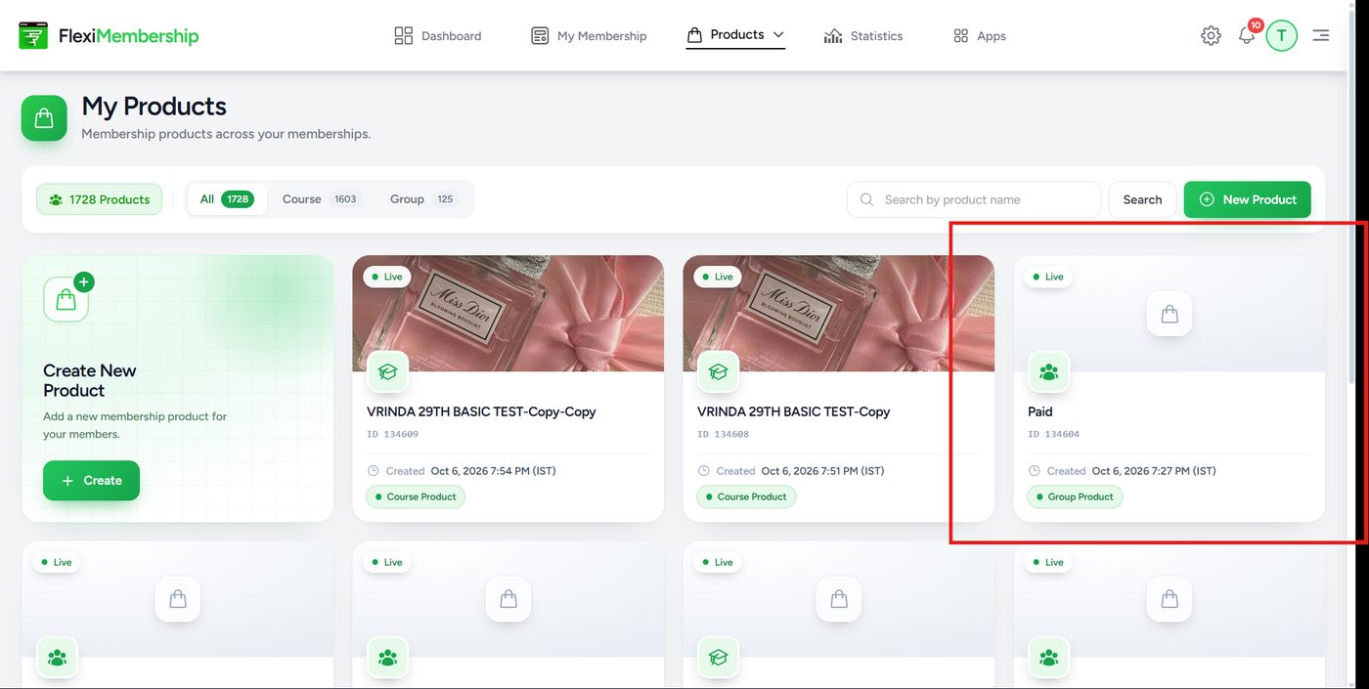Click the Live badge on the Paid card
Image resolution: width=1369 pixels, height=689 pixels.
pos(1047,277)
